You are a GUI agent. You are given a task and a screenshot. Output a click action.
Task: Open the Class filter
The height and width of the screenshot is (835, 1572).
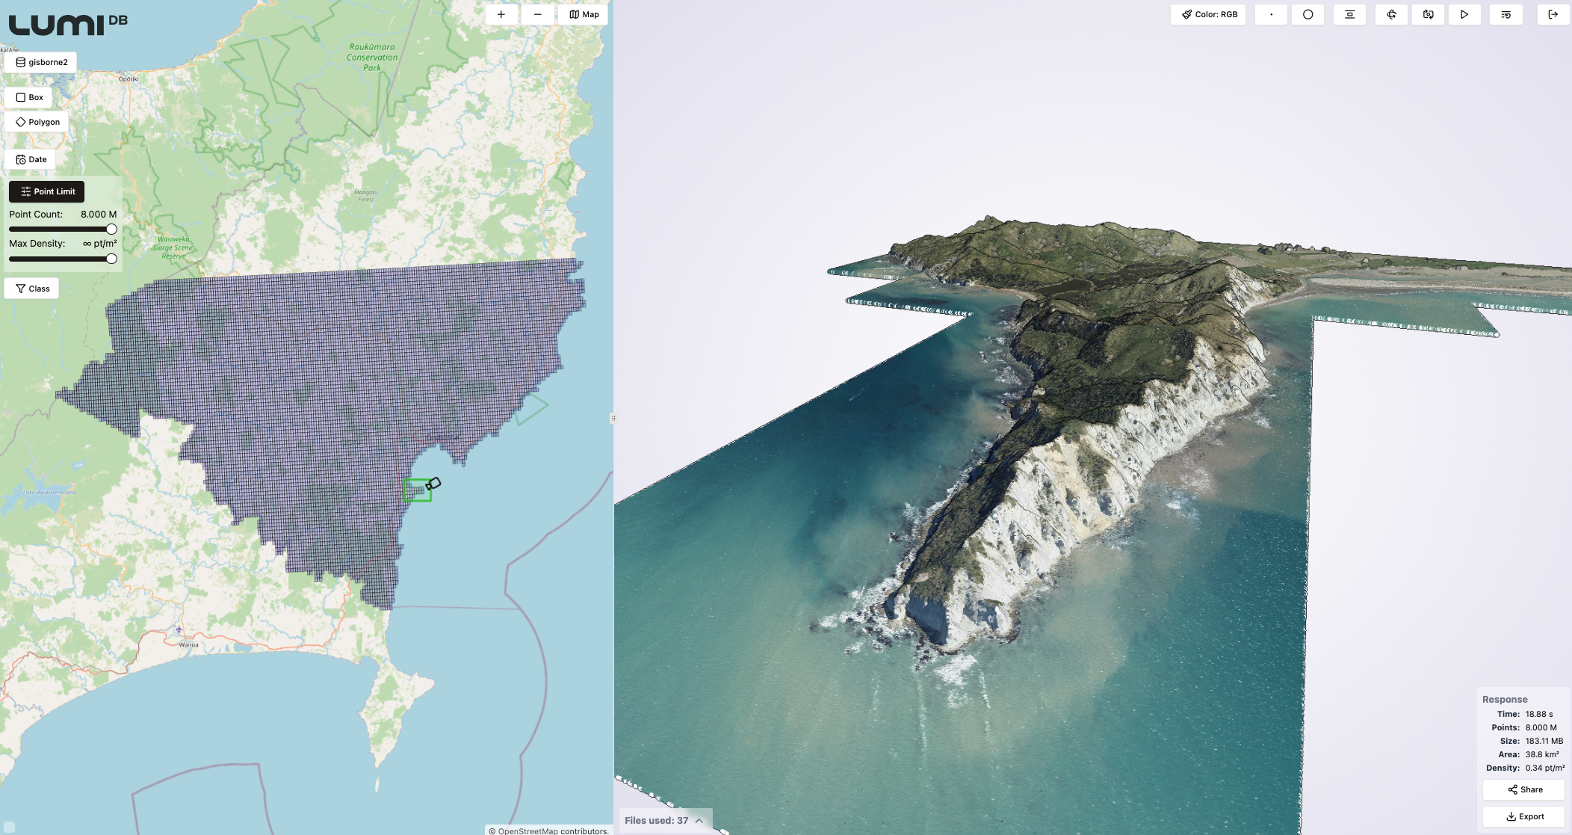point(32,289)
